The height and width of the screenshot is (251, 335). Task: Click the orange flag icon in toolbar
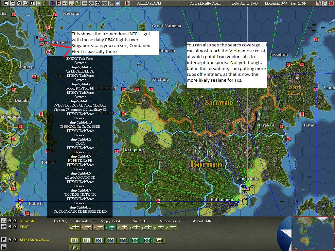(58, 3)
